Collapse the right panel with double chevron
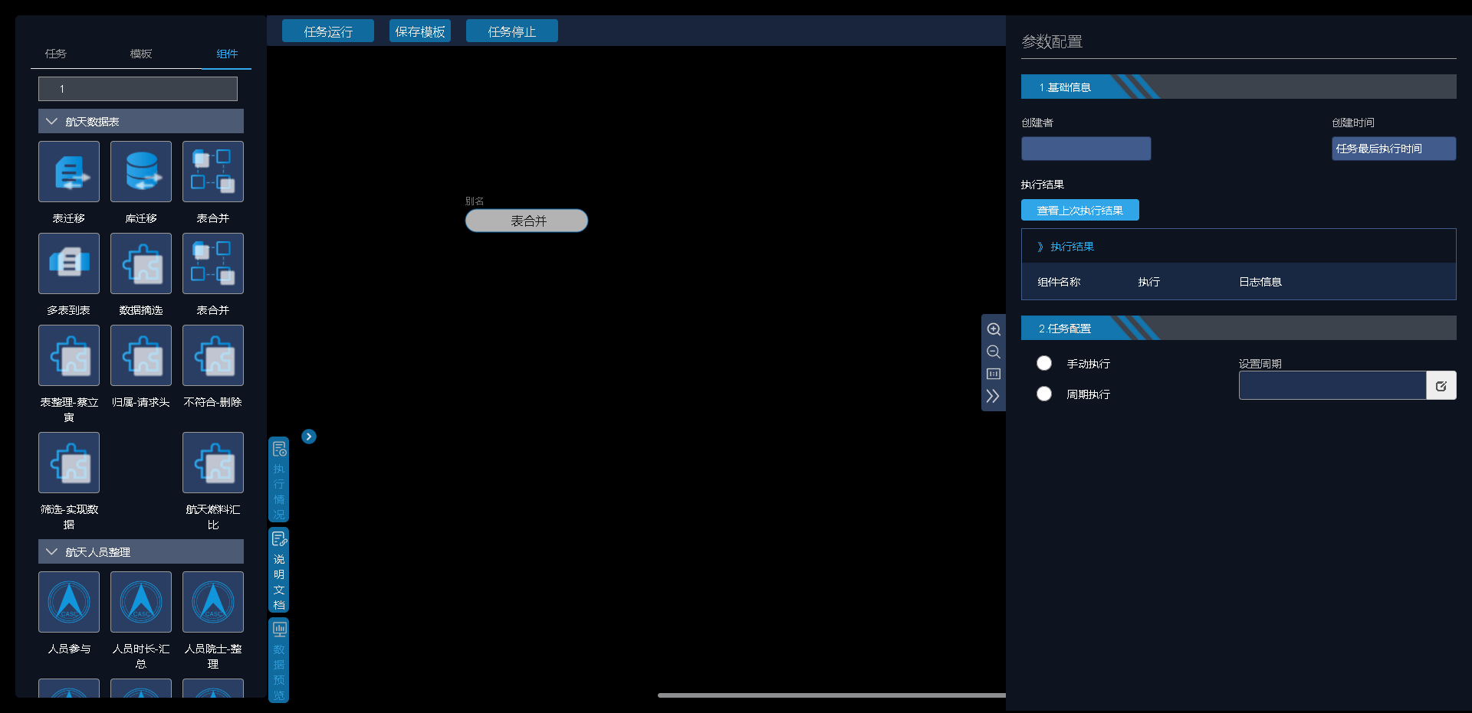 994,396
